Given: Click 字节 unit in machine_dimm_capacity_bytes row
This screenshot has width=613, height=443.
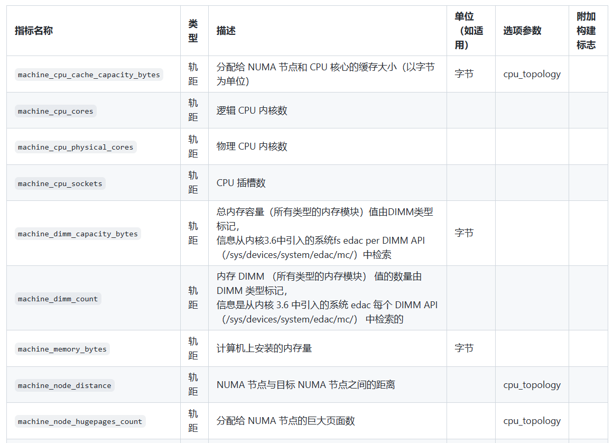Looking at the screenshot, I should 464,234.
